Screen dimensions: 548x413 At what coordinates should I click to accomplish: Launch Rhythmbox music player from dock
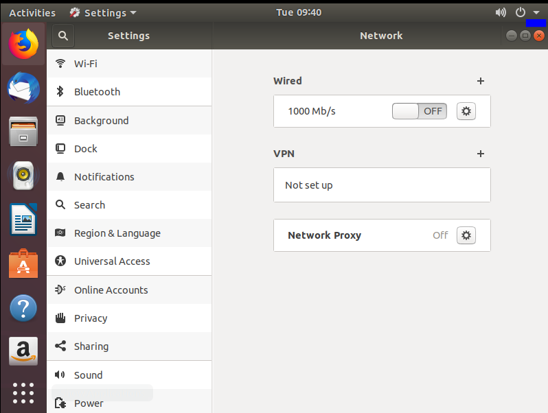(23, 175)
